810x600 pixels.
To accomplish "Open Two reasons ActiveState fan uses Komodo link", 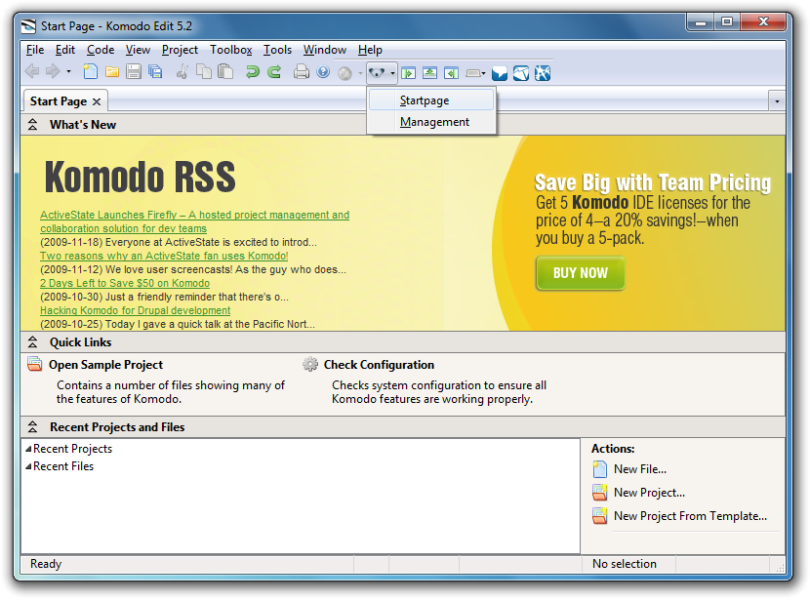I will pos(164,256).
